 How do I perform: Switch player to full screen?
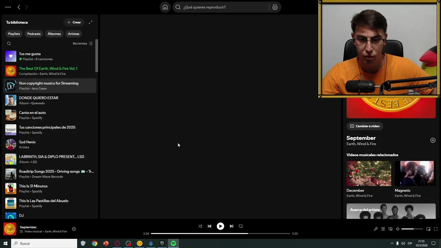(x=435, y=229)
